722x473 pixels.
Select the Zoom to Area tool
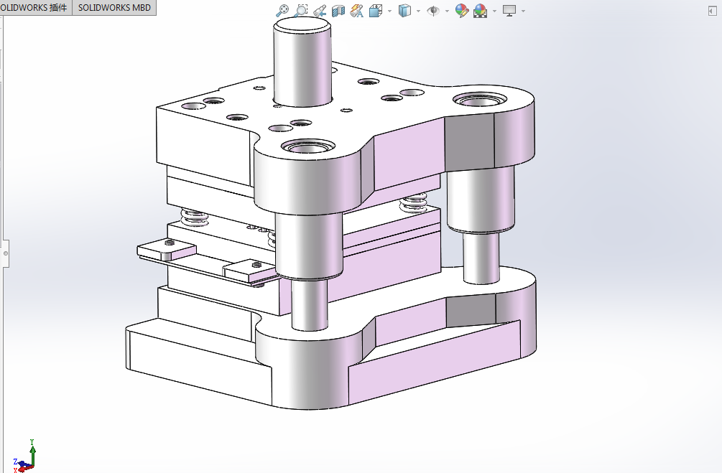tap(301, 11)
